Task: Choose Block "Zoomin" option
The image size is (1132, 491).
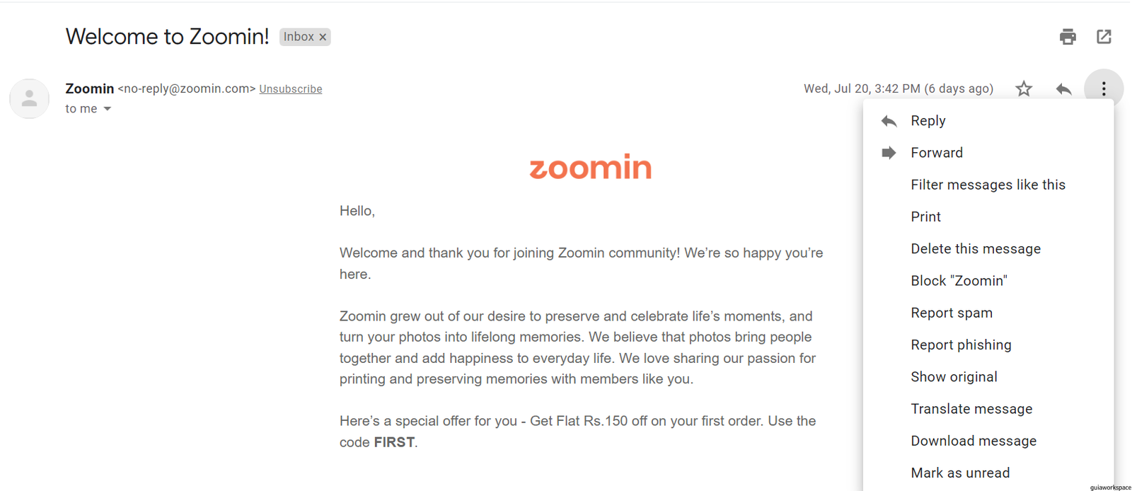Action: [988, 281]
